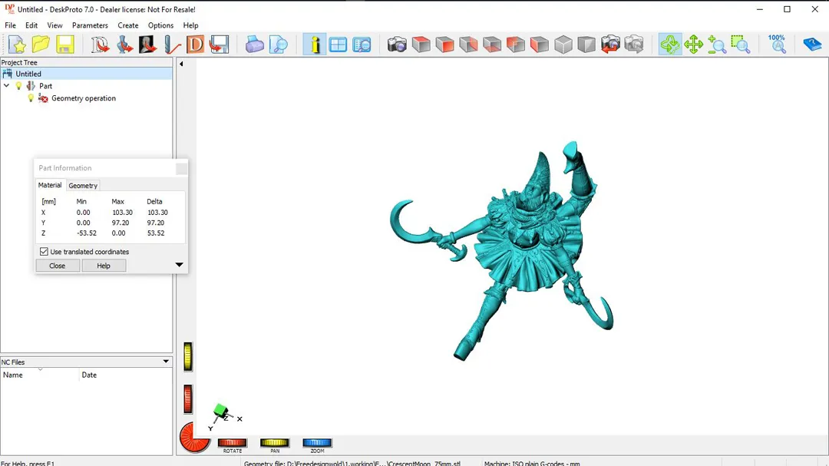The image size is (829, 466).
Task: Select the green four-arrow pan mode icon
Action: (693, 45)
